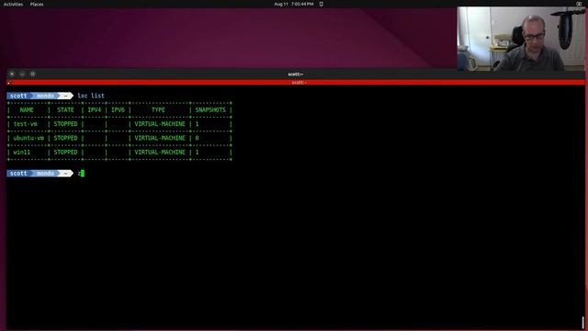Select the red 'scott:~' terminal tab
Viewport: 588px width, 331px height.
[x=299, y=82]
